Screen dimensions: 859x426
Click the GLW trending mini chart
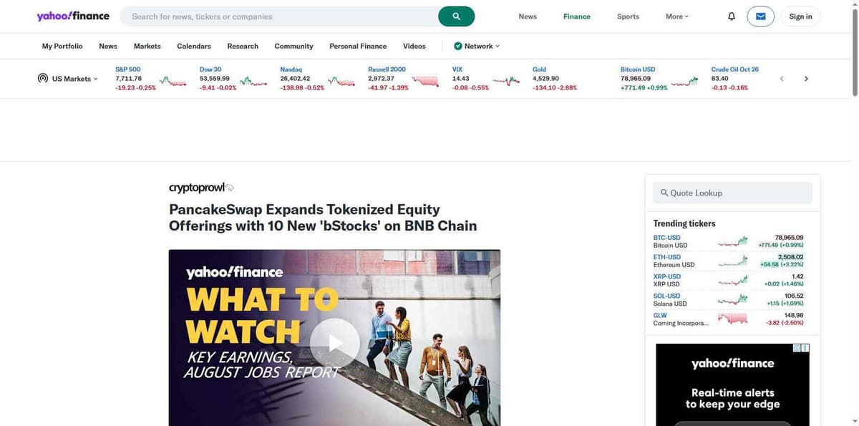point(732,319)
